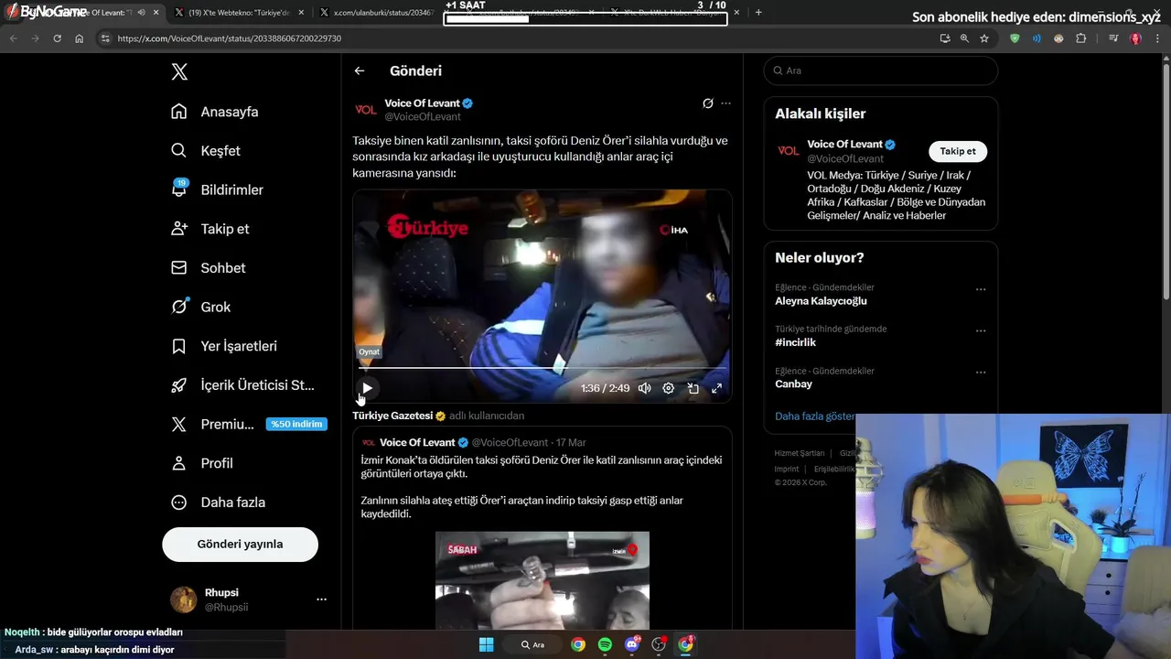This screenshot has height=659, width=1171.
Task: Open Rhupsi account menu dots
Action: click(321, 600)
